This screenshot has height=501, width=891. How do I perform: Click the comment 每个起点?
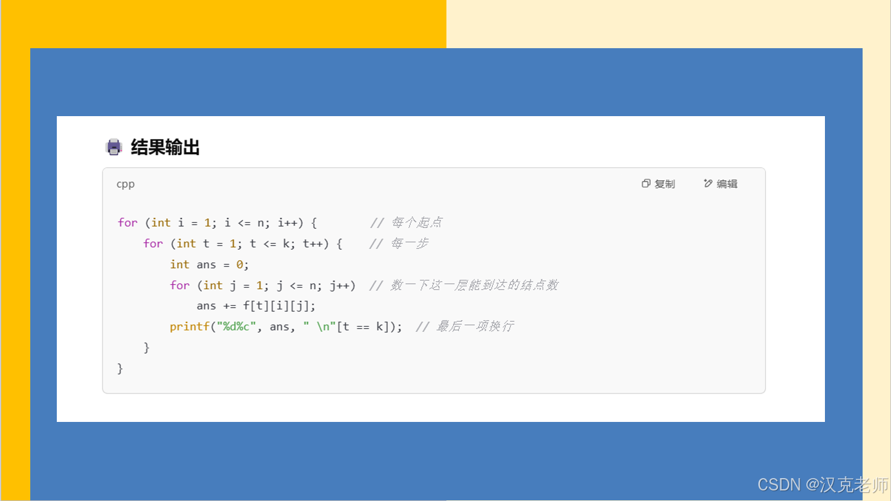coord(406,222)
